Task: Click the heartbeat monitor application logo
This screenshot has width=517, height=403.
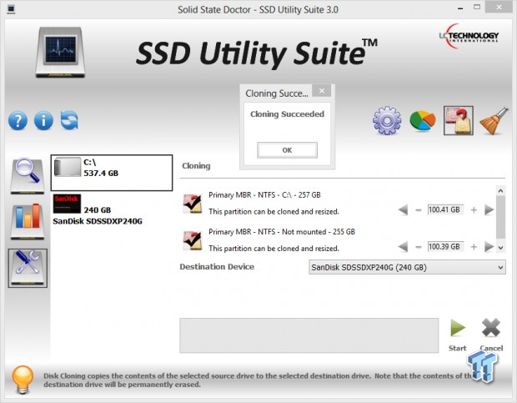Action: click(60, 52)
